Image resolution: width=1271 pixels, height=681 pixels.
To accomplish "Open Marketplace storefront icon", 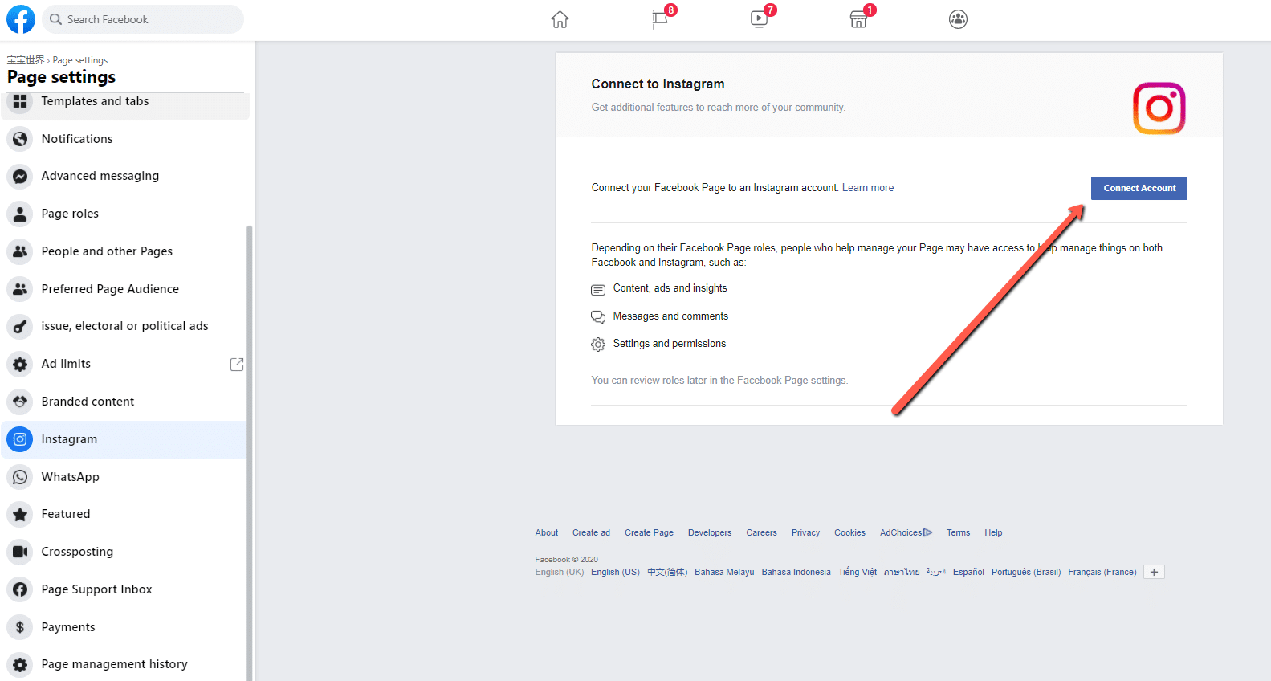I will pyautogui.click(x=858, y=19).
